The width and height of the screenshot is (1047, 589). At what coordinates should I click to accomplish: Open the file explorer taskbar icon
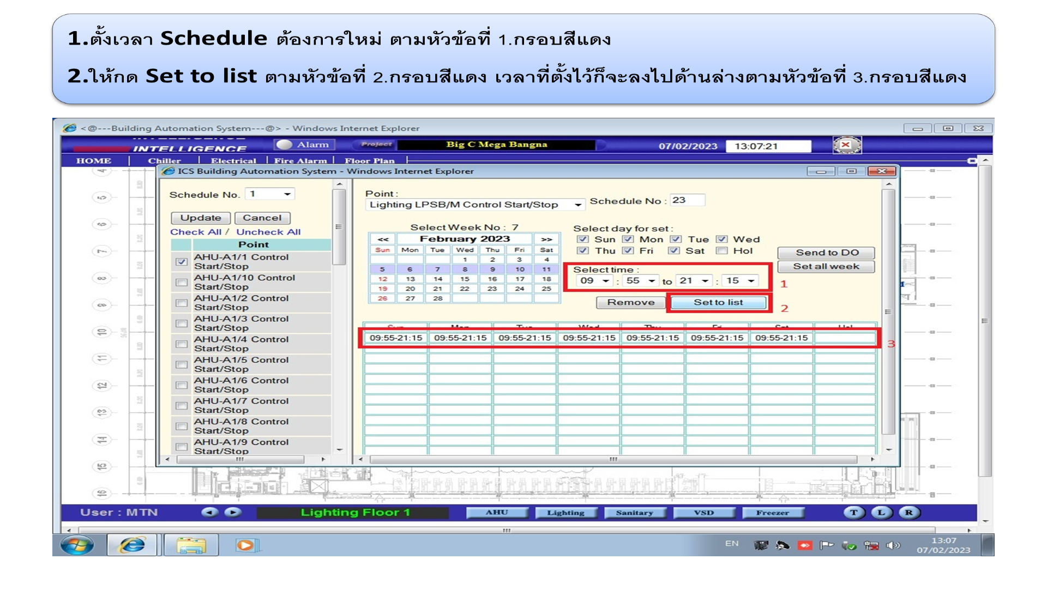[x=191, y=545]
